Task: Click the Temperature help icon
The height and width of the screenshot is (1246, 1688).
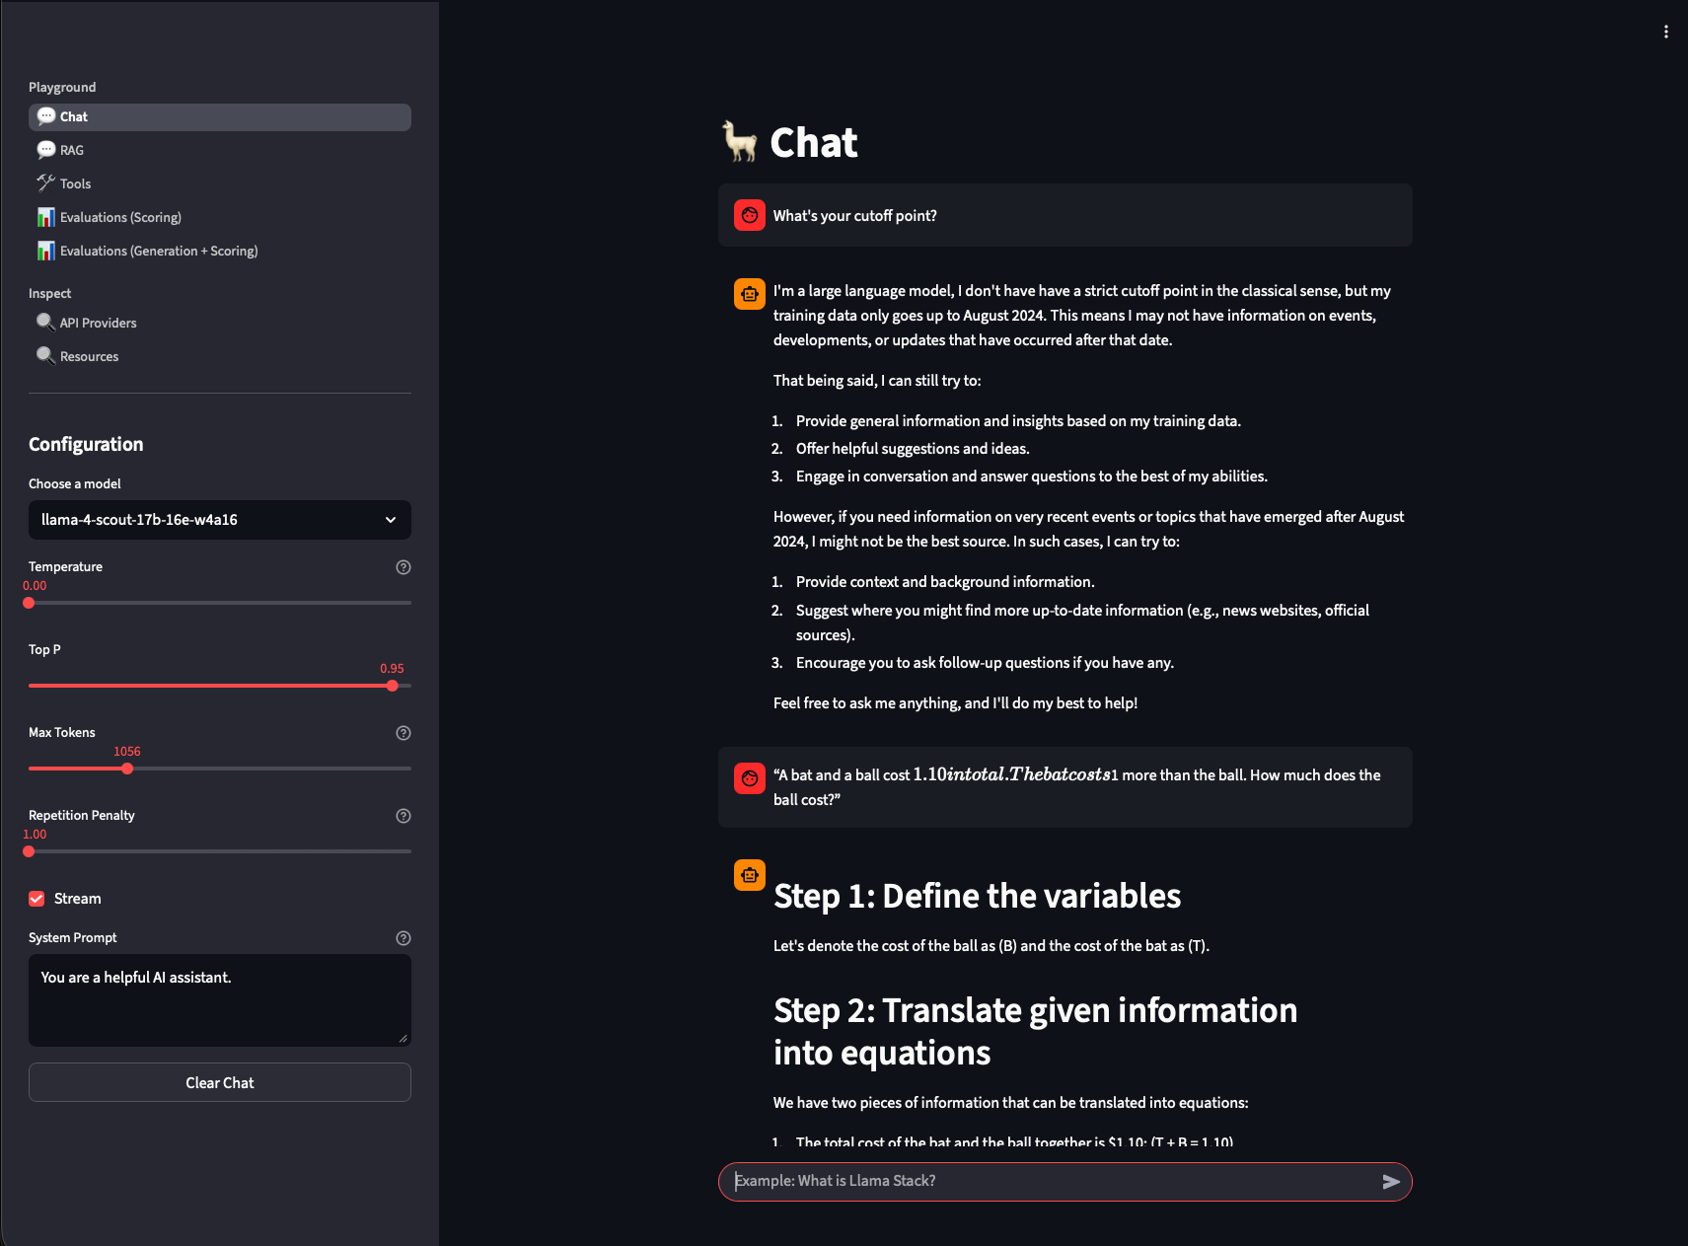Action: [403, 567]
